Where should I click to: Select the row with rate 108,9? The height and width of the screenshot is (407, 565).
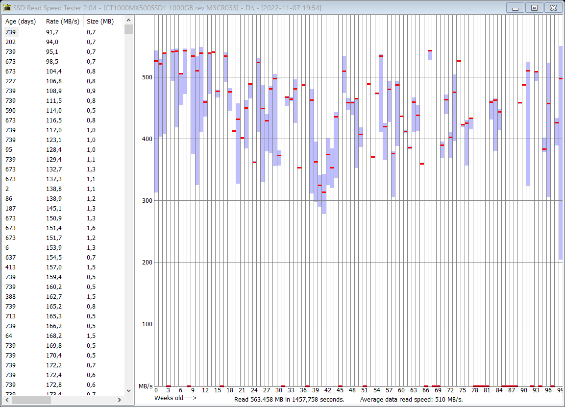63,91
